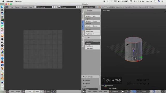Open UV/Image editor type selector

coord(7,91)
